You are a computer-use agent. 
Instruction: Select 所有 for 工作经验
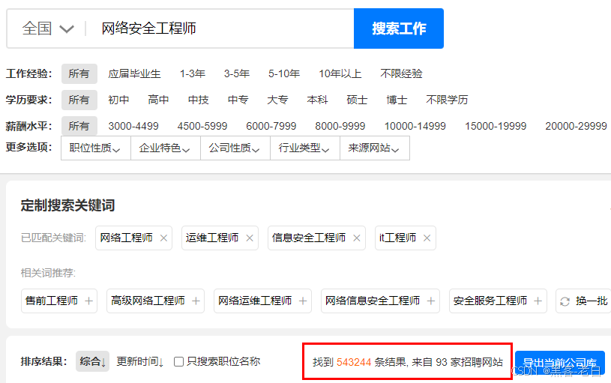(x=79, y=73)
